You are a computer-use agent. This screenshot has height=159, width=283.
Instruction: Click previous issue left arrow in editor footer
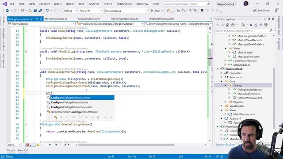[x=50, y=144]
